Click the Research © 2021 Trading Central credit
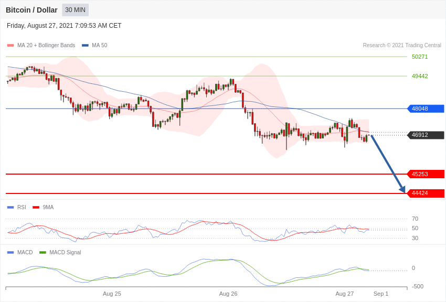 (x=402, y=45)
